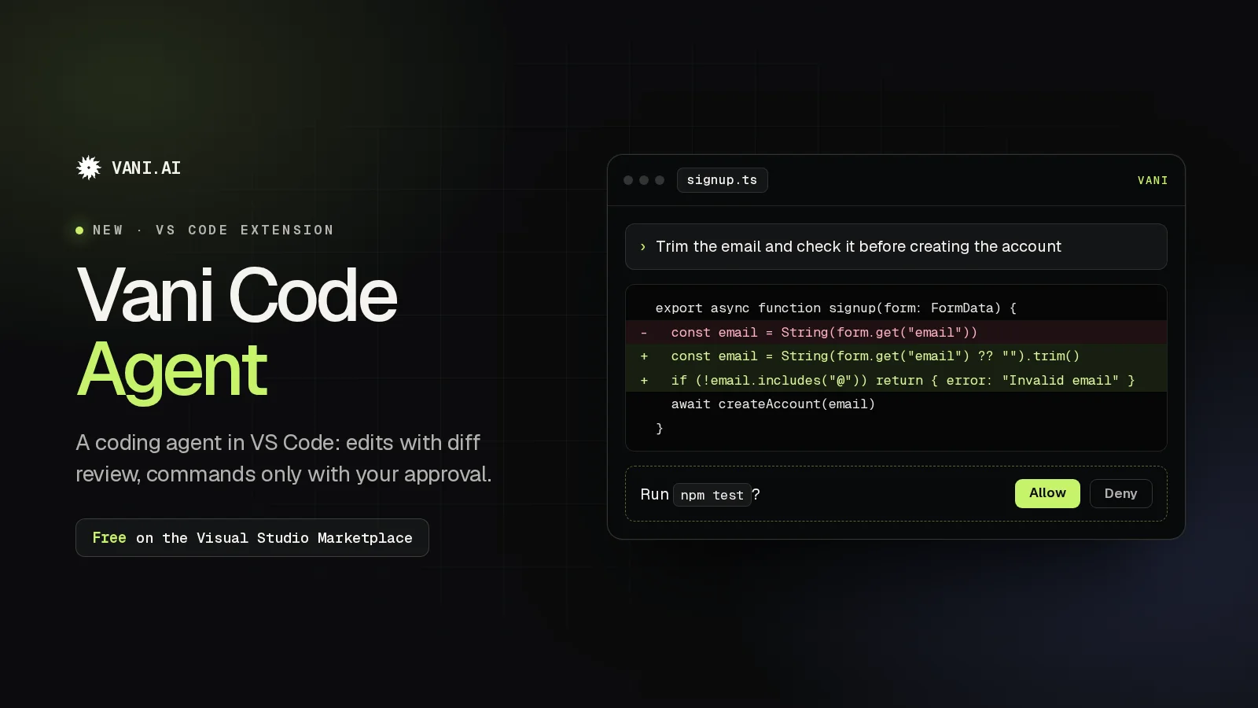Click the plus marker on the 'includes' line

[644, 381]
